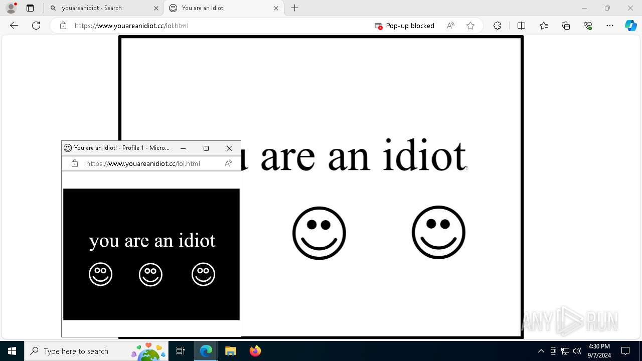Viewport: 642px width, 361px height.
Task: Open the Favorites list icon
Action: point(544,26)
